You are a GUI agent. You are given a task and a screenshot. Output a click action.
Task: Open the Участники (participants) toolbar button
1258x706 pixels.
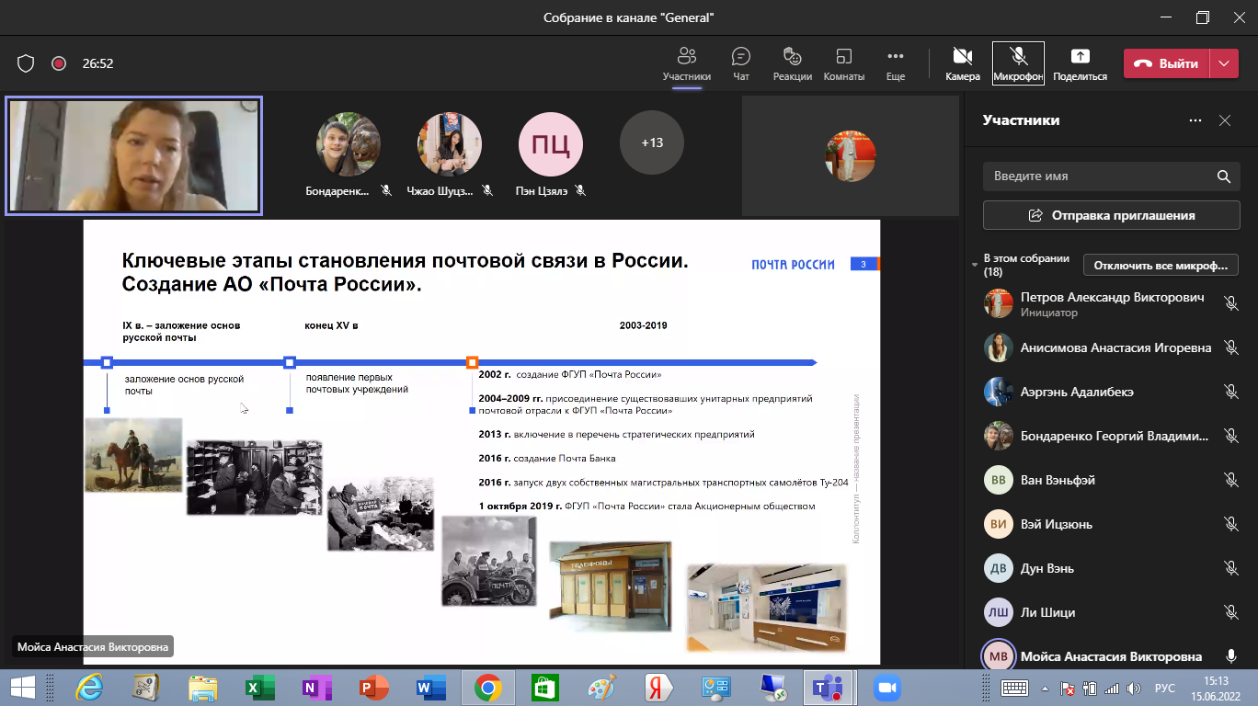coord(687,63)
